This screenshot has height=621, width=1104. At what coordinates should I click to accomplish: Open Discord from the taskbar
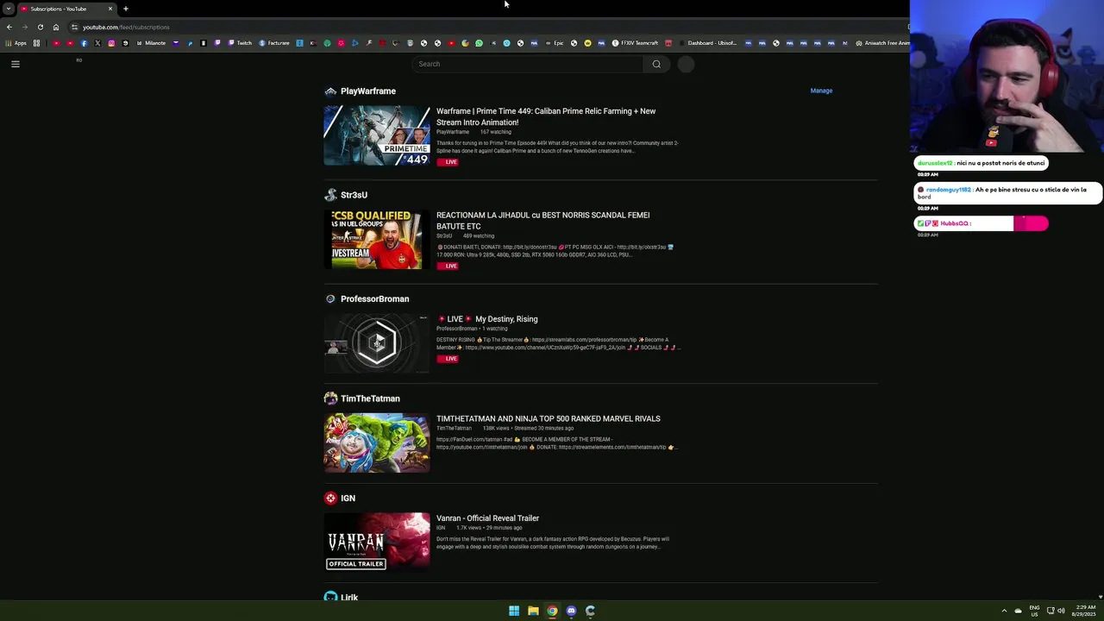(571, 611)
